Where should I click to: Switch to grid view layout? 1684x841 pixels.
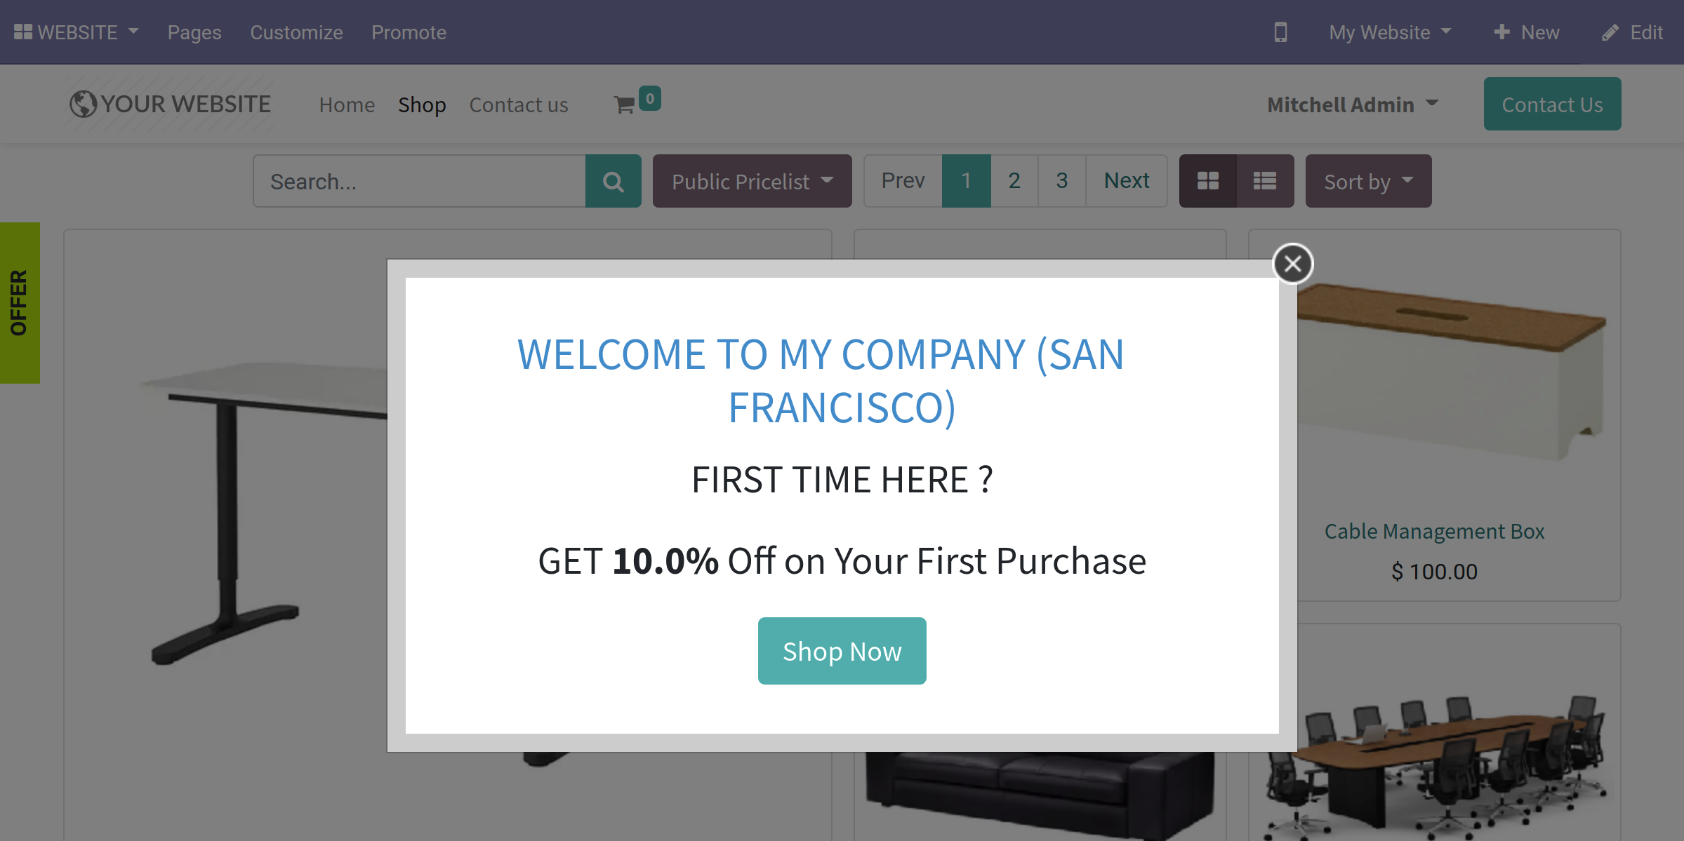(1209, 181)
